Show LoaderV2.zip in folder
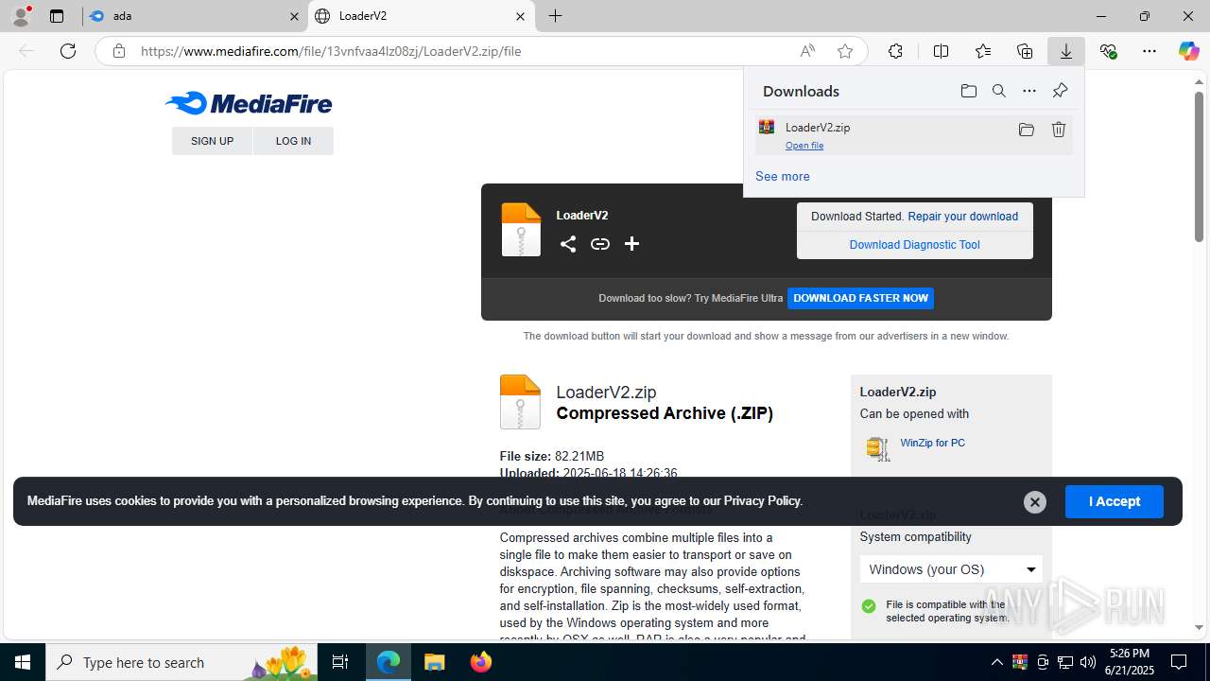 (1026, 130)
